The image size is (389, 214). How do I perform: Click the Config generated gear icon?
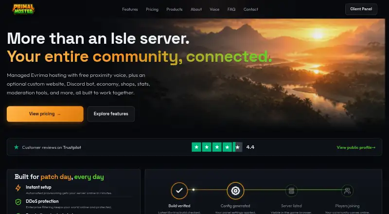click(x=235, y=191)
